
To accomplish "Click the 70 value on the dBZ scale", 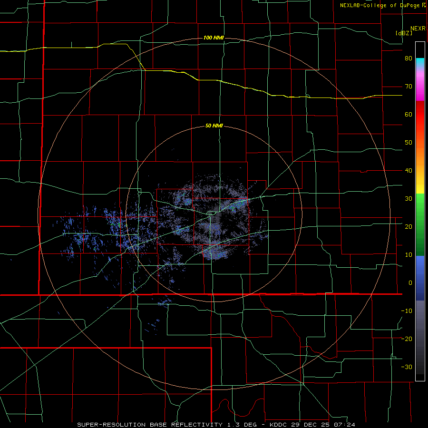I will [x=409, y=87].
